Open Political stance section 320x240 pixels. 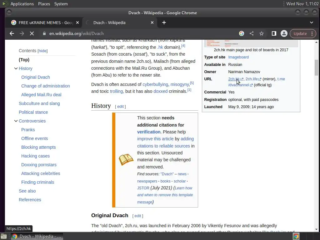pyautogui.click(x=33, y=112)
